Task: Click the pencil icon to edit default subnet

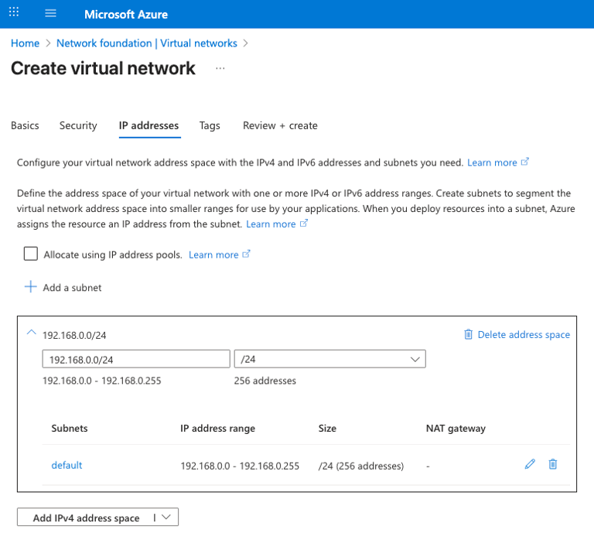Action: [530, 464]
